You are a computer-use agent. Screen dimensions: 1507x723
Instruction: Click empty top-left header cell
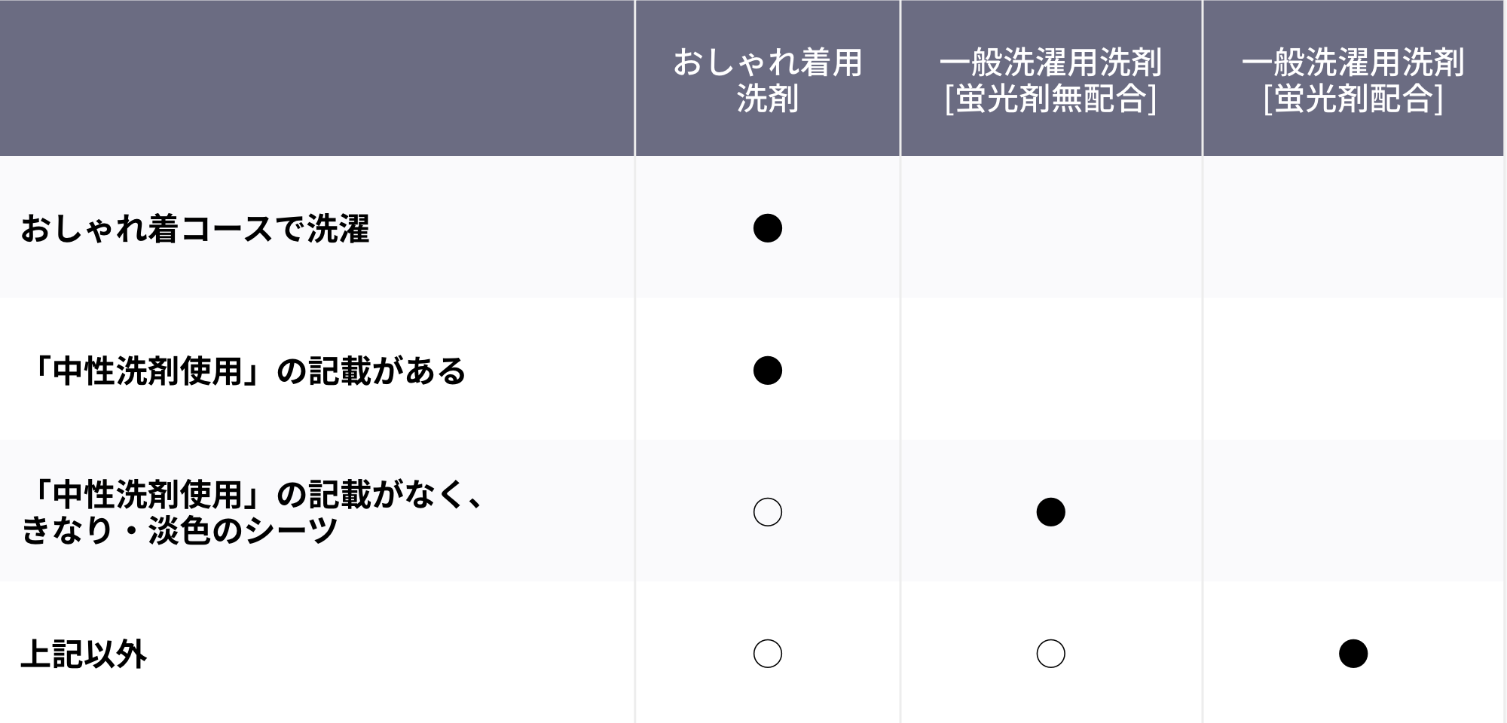(316, 78)
